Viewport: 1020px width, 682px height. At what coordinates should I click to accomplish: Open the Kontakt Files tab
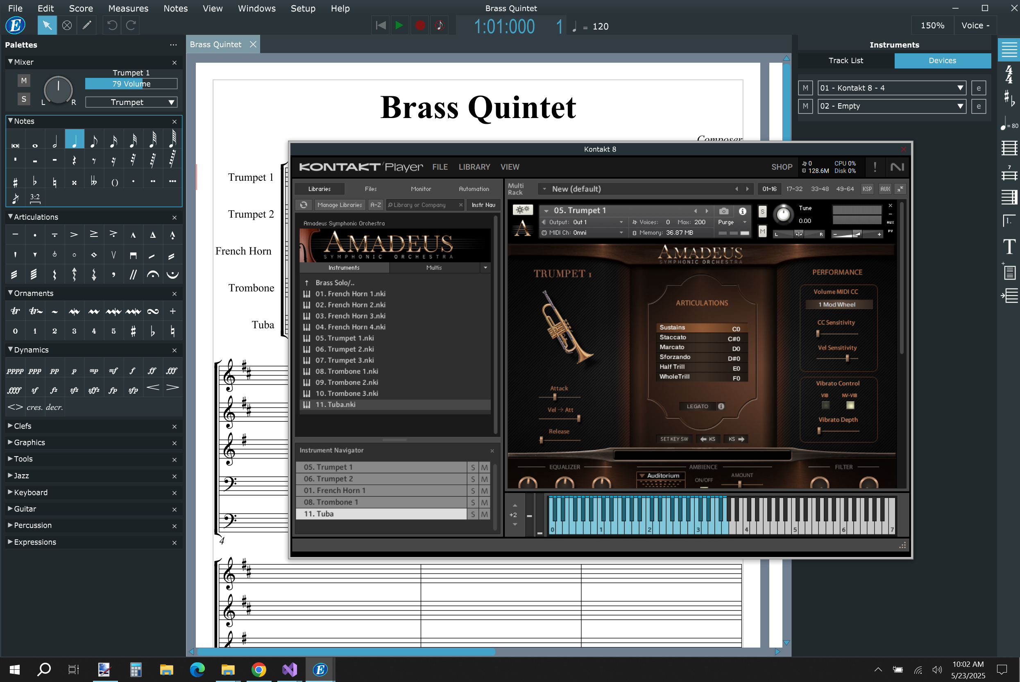370,189
